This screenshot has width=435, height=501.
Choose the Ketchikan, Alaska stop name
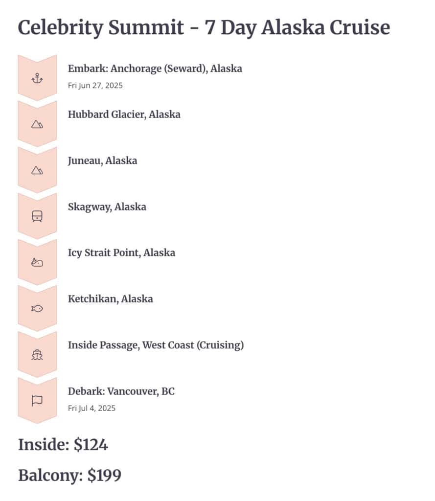point(110,298)
